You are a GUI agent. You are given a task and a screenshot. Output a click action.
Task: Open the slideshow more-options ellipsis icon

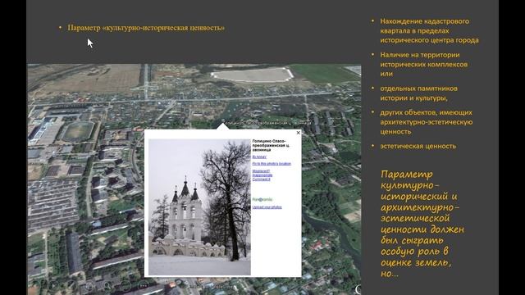click(144, 286)
